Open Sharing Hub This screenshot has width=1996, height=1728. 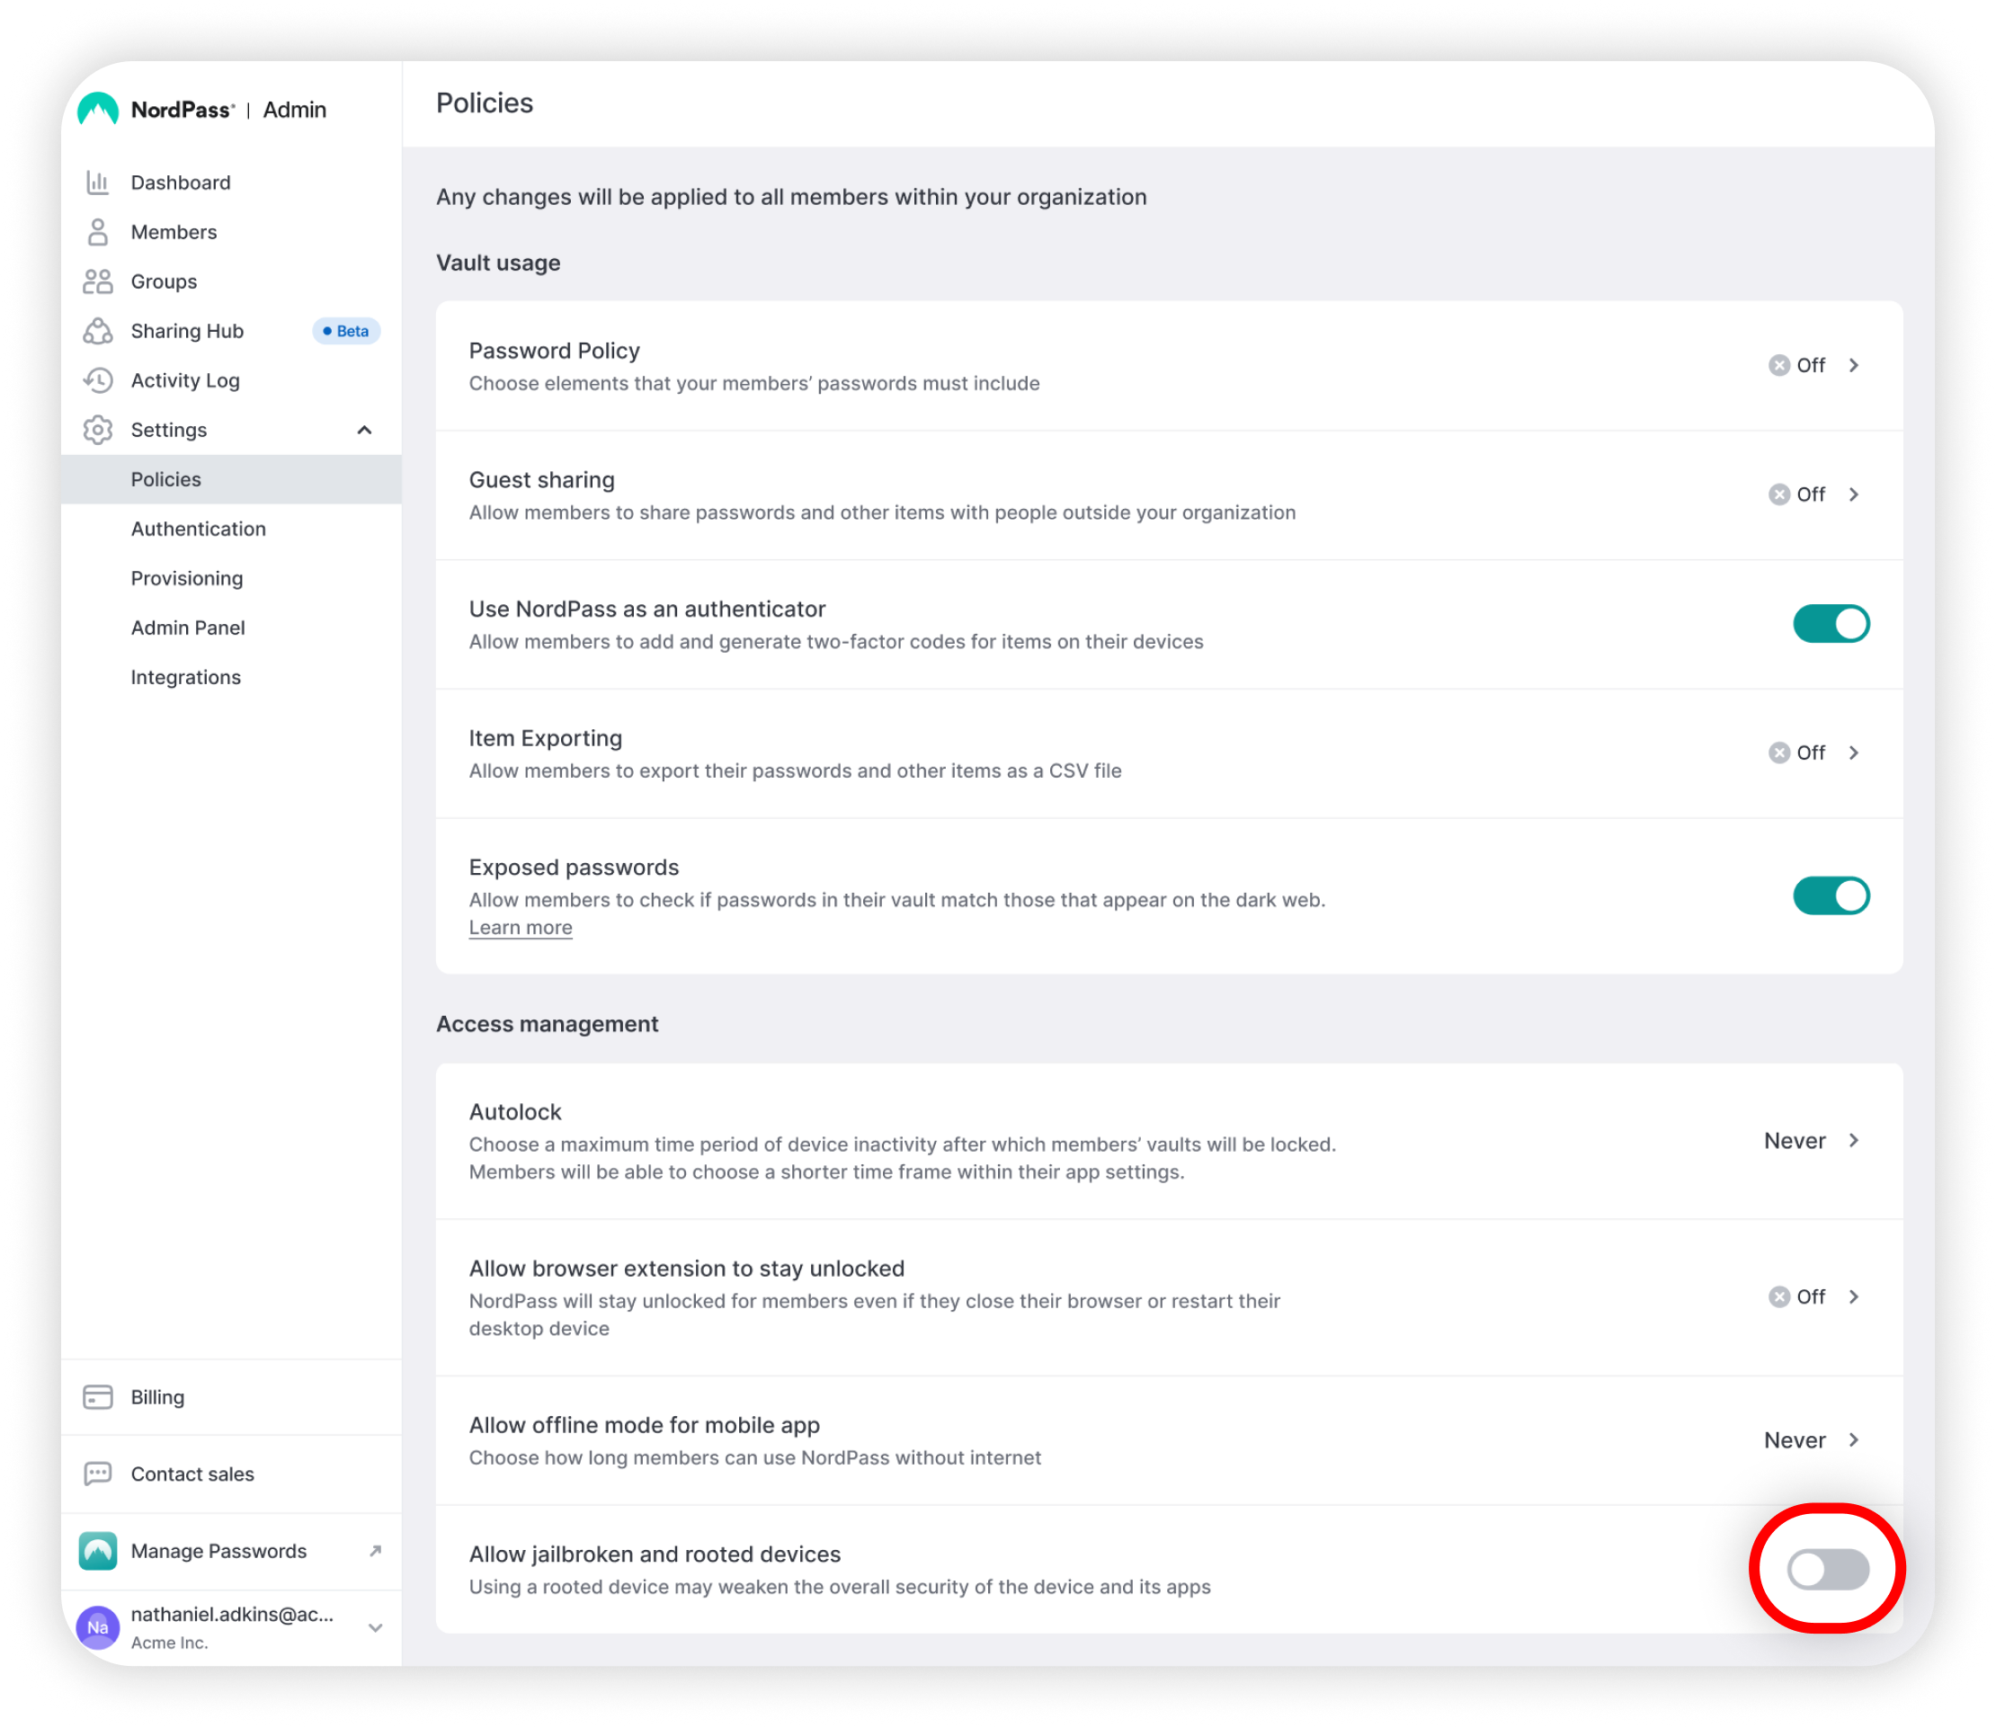coord(187,331)
